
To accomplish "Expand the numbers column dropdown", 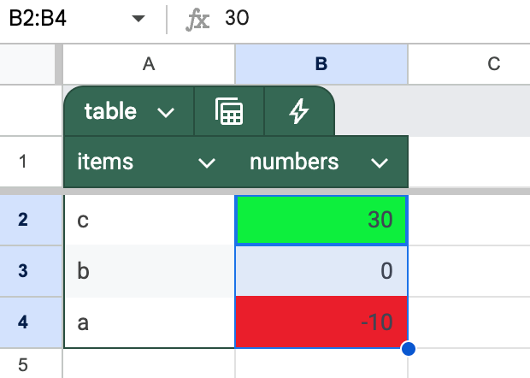I will pos(380,163).
